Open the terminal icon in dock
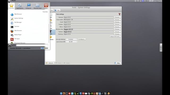The height and width of the screenshot is (95, 170). [67, 93]
